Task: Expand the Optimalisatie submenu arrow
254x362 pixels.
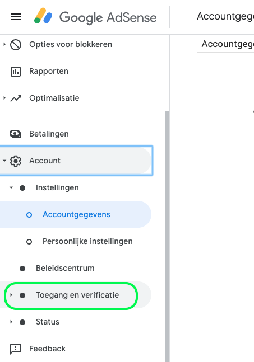Action: pyautogui.click(x=4, y=98)
